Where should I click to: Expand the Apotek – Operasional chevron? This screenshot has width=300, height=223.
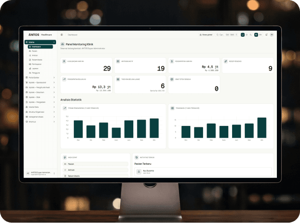[x=54, y=82]
